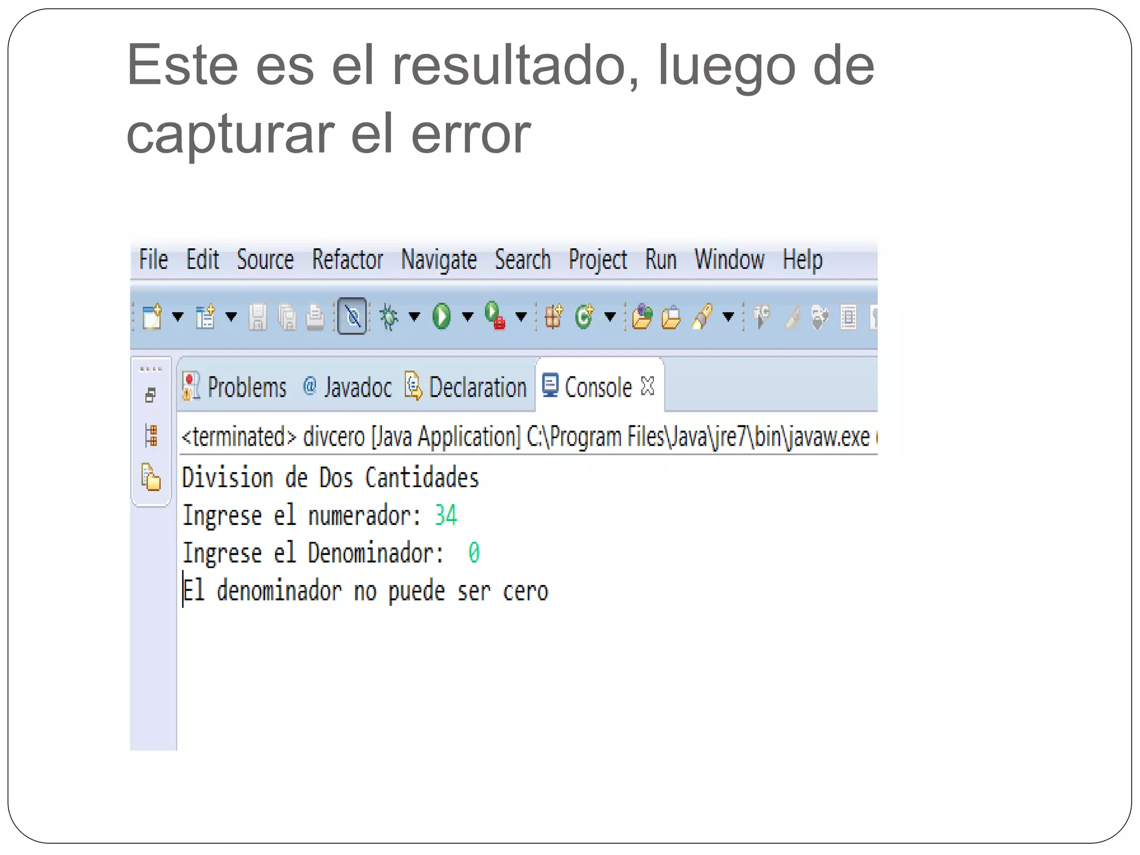
Task: Open the Refactor menu
Action: tap(348, 259)
